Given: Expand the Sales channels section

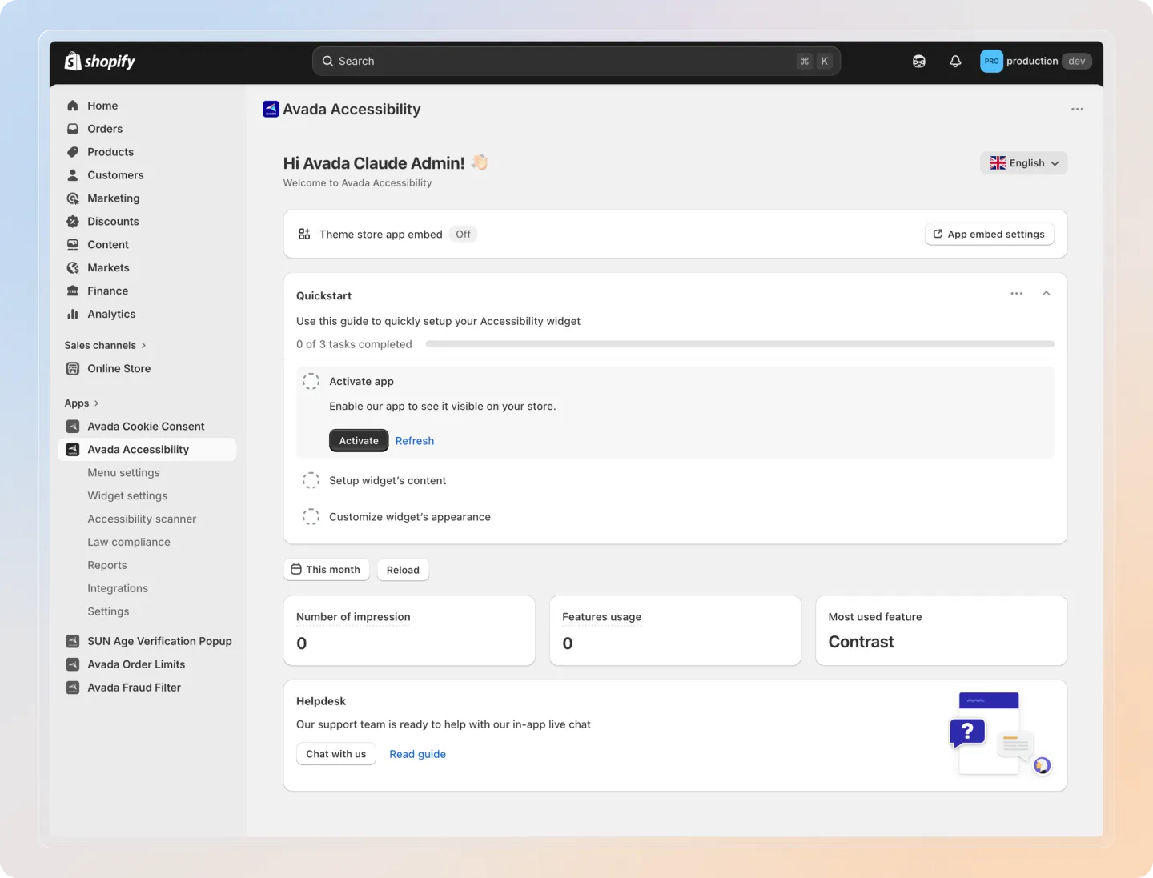Looking at the screenshot, I should click(106, 346).
